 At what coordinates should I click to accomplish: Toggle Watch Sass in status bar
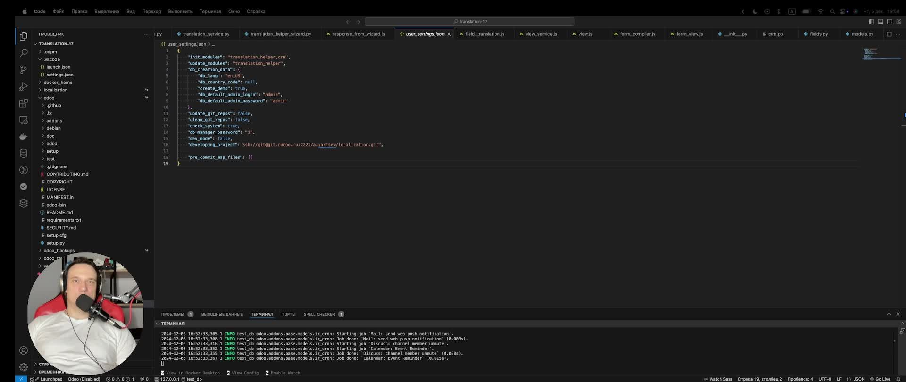tap(718, 379)
